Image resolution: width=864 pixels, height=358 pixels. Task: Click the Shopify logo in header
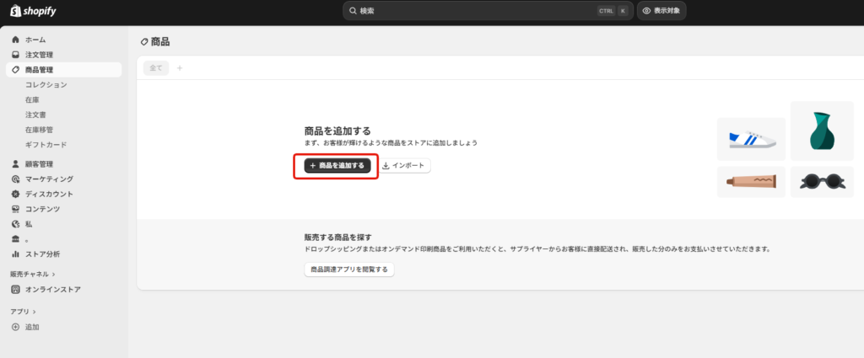[33, 11]
